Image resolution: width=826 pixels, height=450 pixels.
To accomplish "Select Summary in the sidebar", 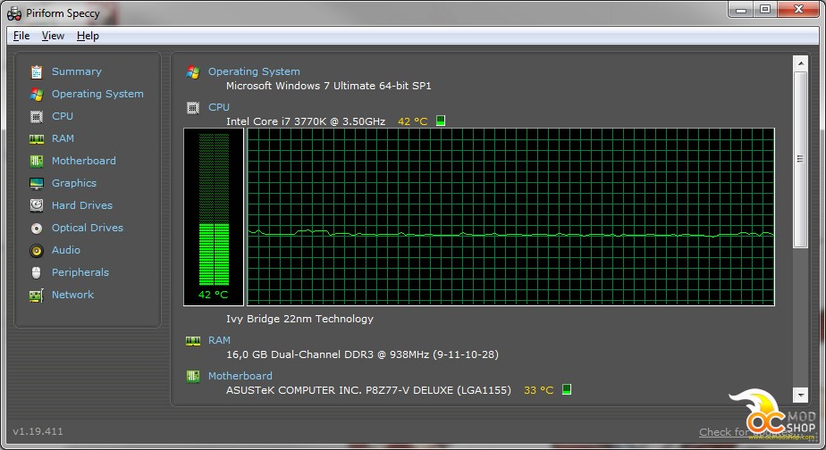I will [x=76, y=71].
